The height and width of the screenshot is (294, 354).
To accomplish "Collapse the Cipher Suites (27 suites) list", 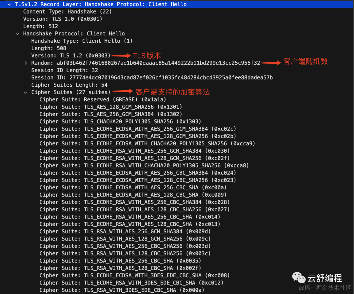I will [26, 93].
